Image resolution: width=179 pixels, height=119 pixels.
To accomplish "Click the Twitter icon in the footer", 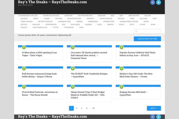I will [x=158, y=117].
